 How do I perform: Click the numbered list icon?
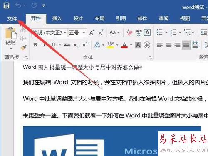pyautogui.click(x=173, y=32)
